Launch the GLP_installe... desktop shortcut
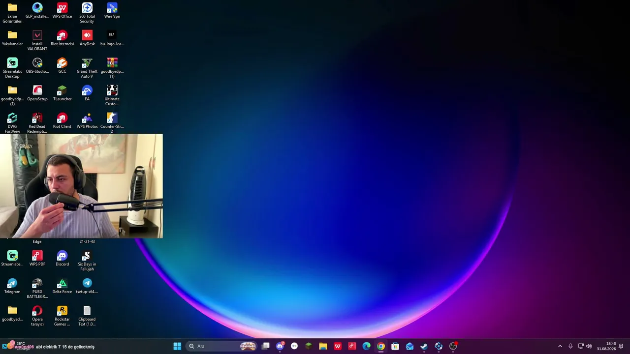The height and width of the screenshot is (354, 630). click(37, 11)
